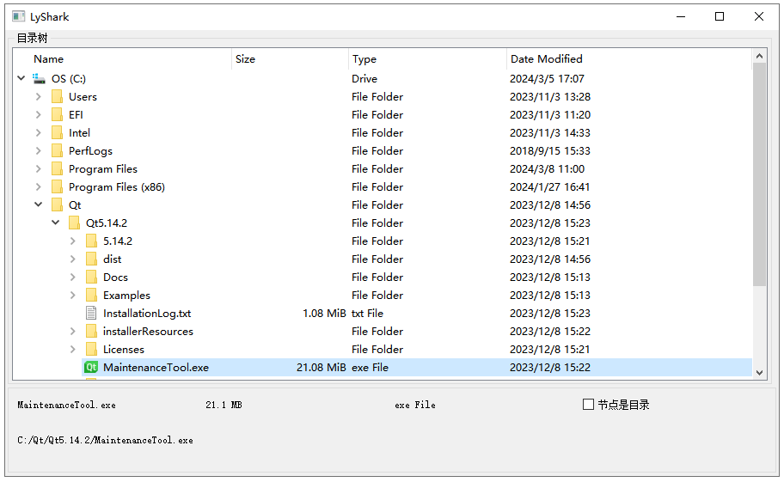This screenshot has height=482, width=784.
Task: Click the date 2024/3/5 17:07
Action: point(547,78)
